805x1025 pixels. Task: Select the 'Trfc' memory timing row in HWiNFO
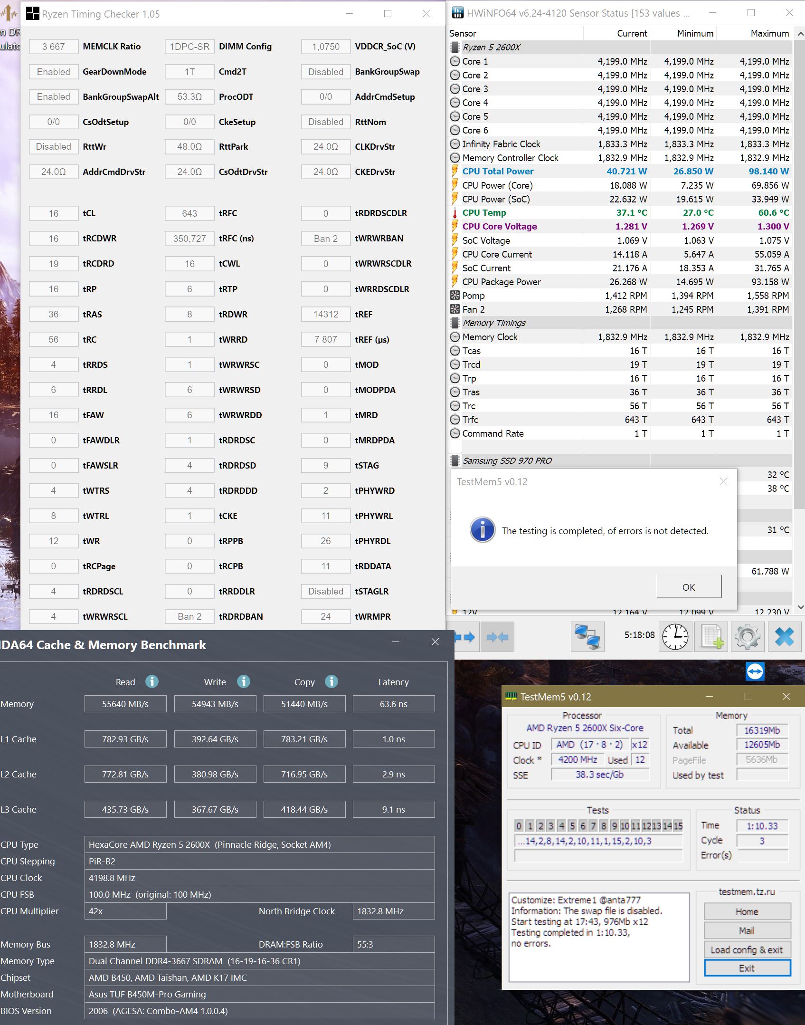pos(620,420)
